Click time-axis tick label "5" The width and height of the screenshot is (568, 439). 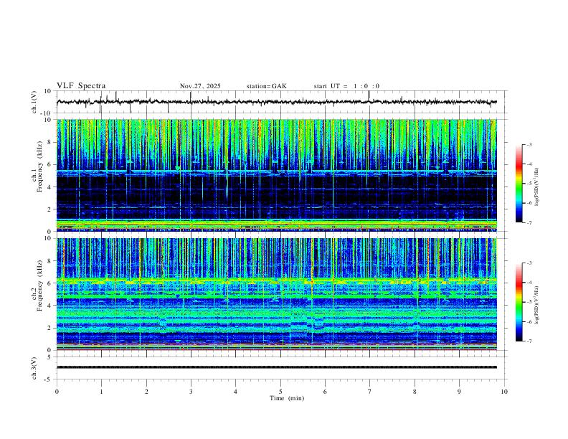pyautogui.click(x=280, y=392)
